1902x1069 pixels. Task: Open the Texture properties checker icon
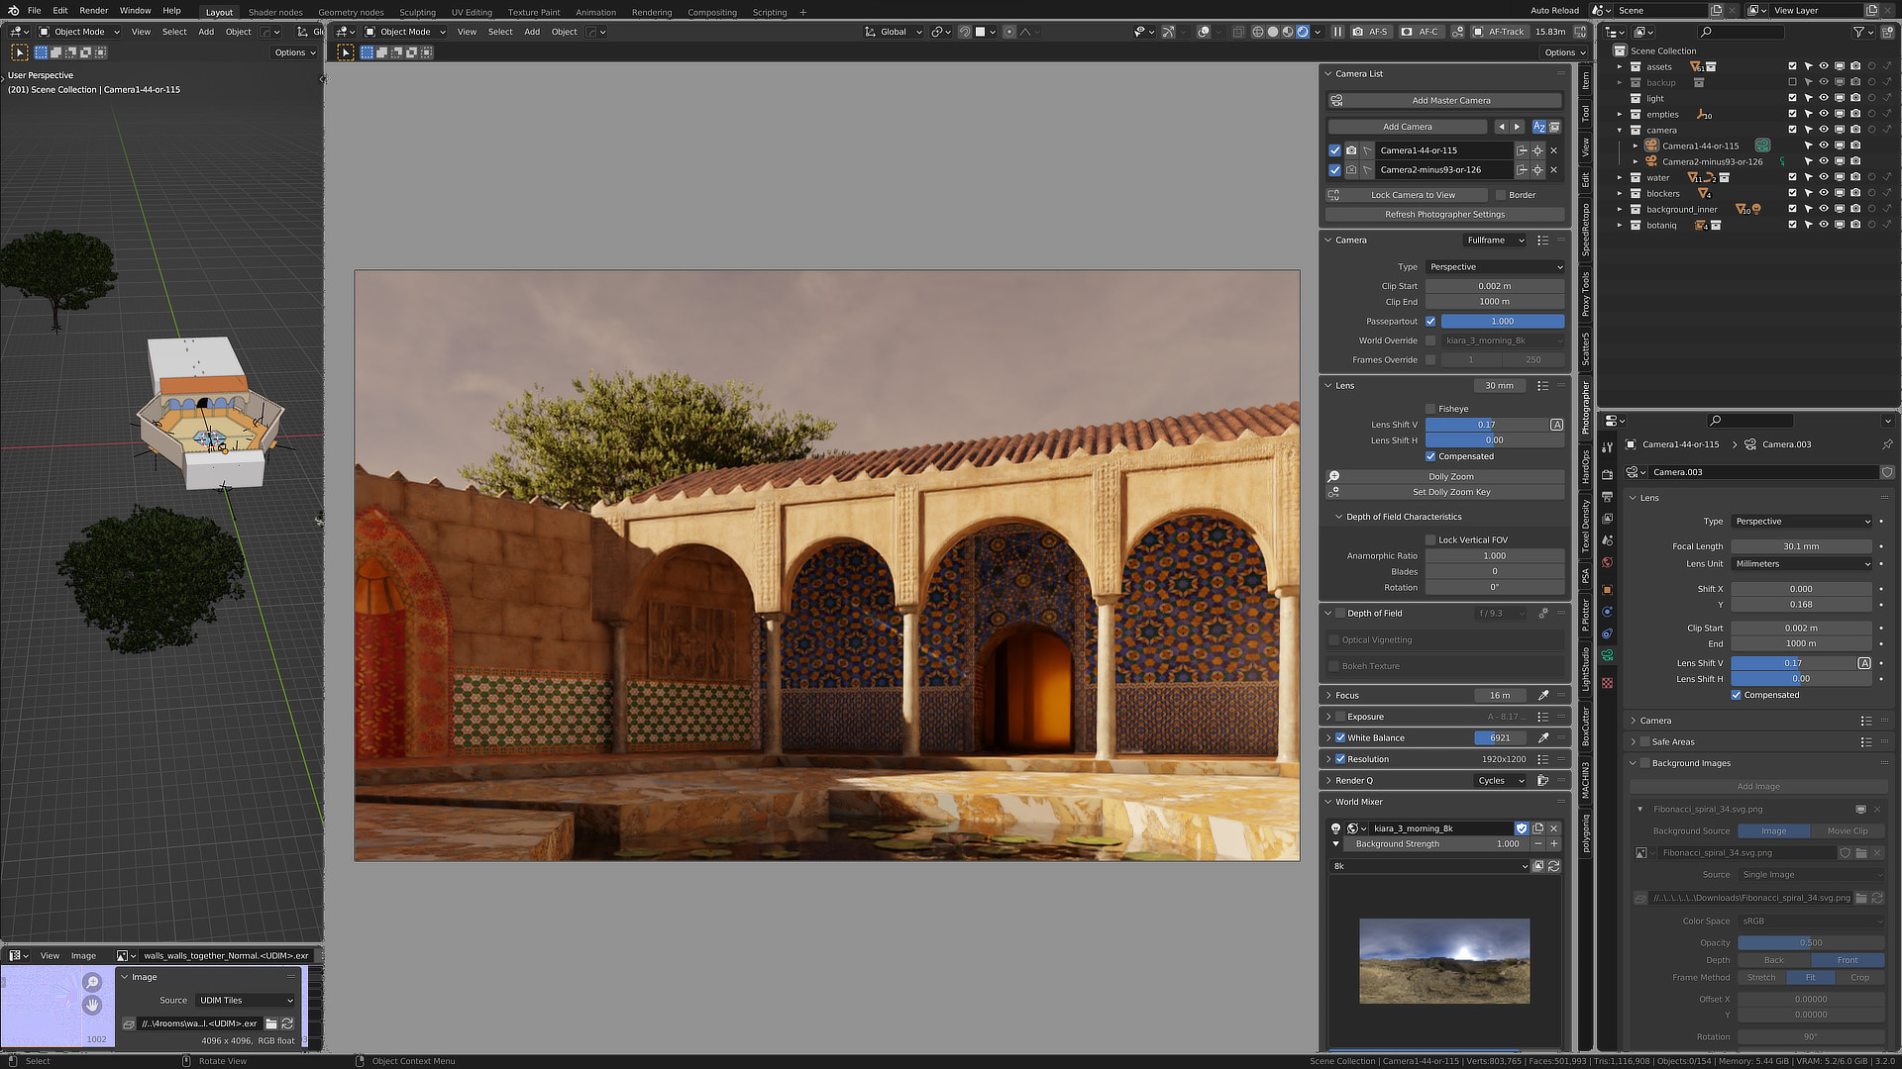point(1607,683)
